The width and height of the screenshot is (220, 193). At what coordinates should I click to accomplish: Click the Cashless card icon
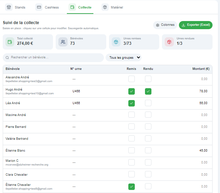pyautogui.click(x=39, y=7)
